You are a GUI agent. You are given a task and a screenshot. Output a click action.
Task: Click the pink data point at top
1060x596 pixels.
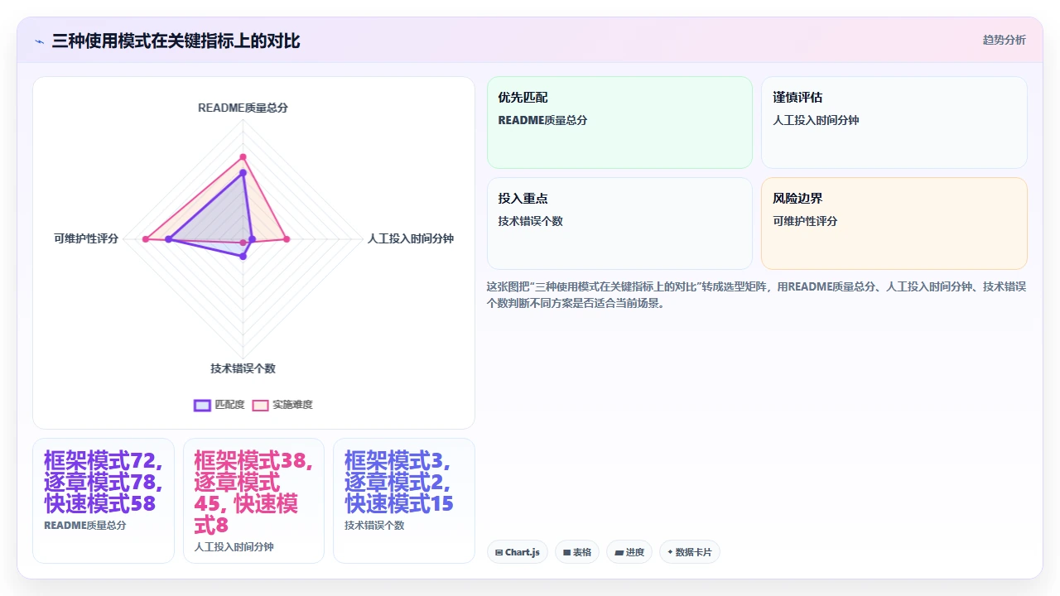[243, 156]
